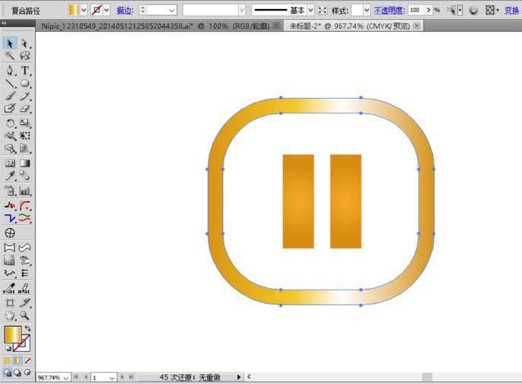
Task: Select the Type tool
Action: [x=25, y=70]
